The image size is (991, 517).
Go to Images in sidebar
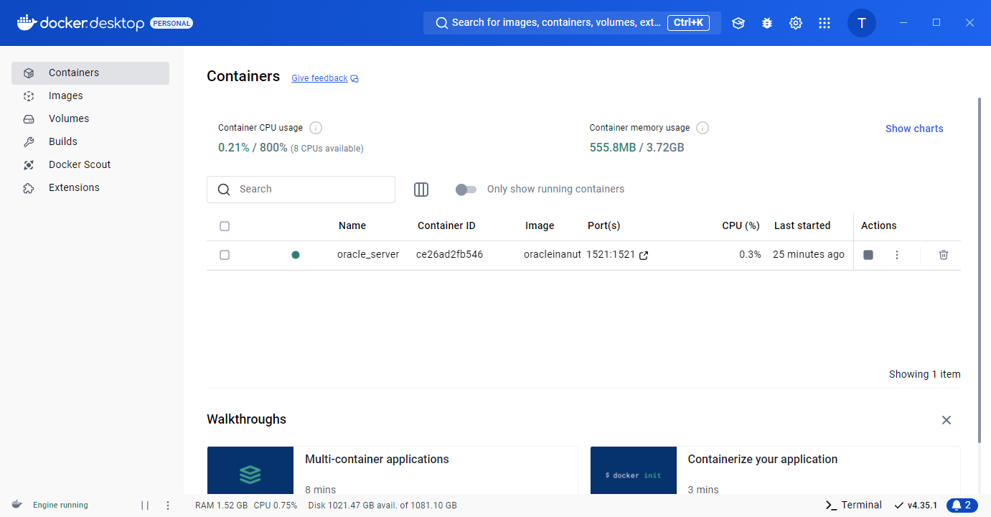pyautogui.click(x=90, y=96)
